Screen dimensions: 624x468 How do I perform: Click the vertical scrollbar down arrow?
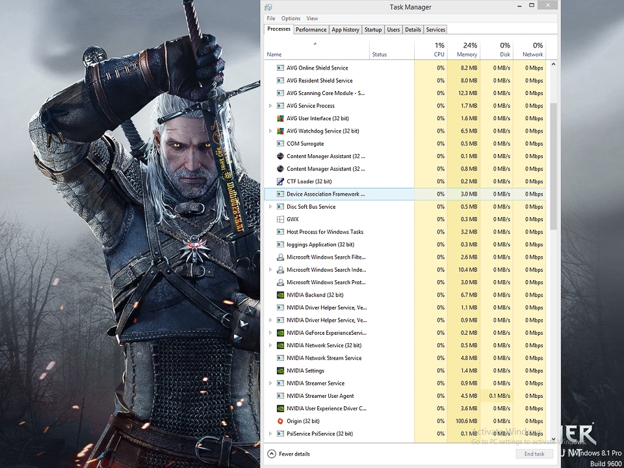(x=553, y=439)
